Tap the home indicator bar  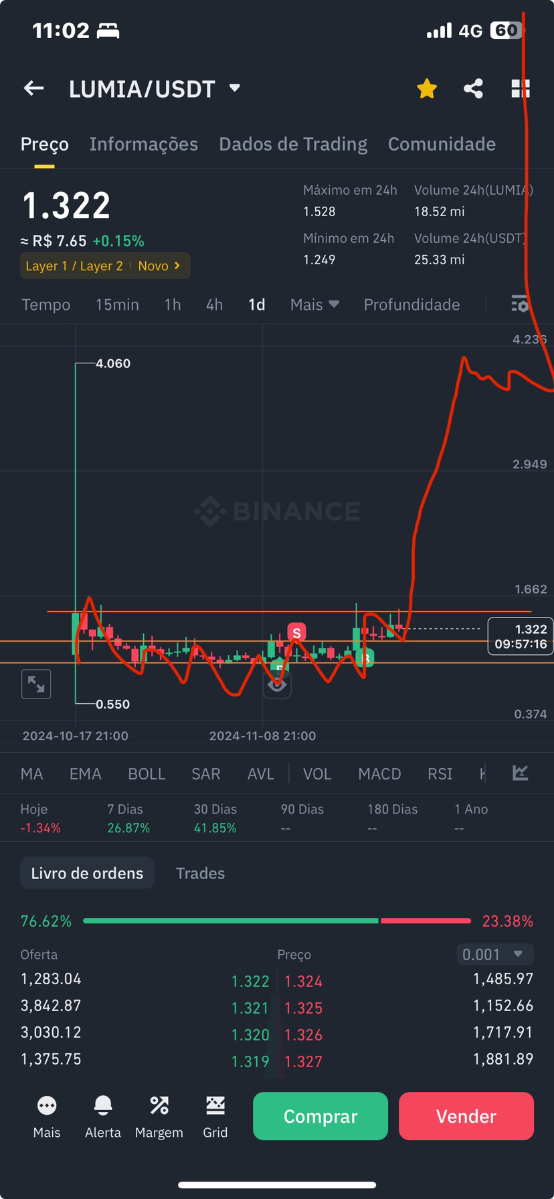coord(277,1185)
